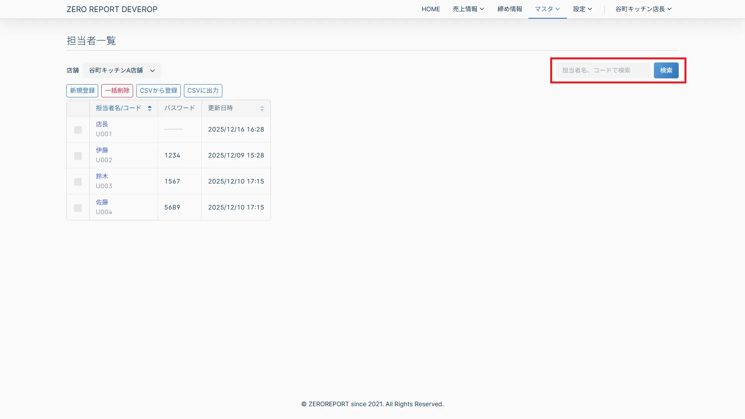The image size is (745, 419).
Task: Check the 店長 U001 row checkbox
Action: pyautogui.click(x=78, y=130)
